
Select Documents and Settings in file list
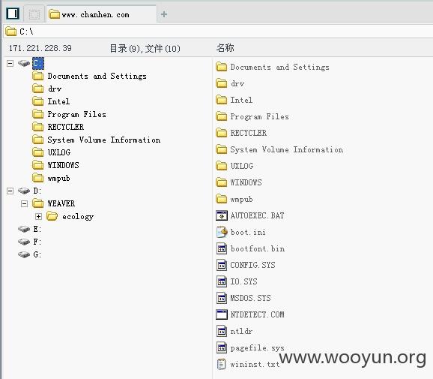(279, 67)
